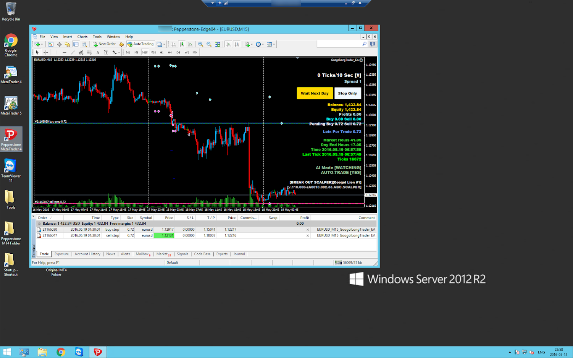Viewport: 573px width, 358px height.
Task: Close the Terminal panel
Action: pyautogui.click(x=34, y=217)
